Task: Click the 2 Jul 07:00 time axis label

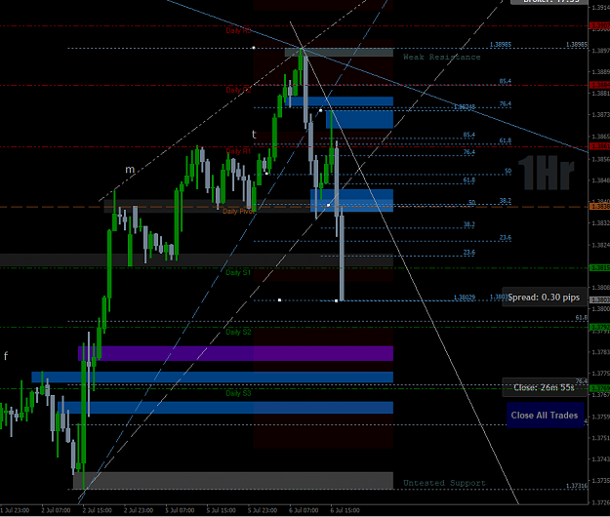Action: point(56,510)
